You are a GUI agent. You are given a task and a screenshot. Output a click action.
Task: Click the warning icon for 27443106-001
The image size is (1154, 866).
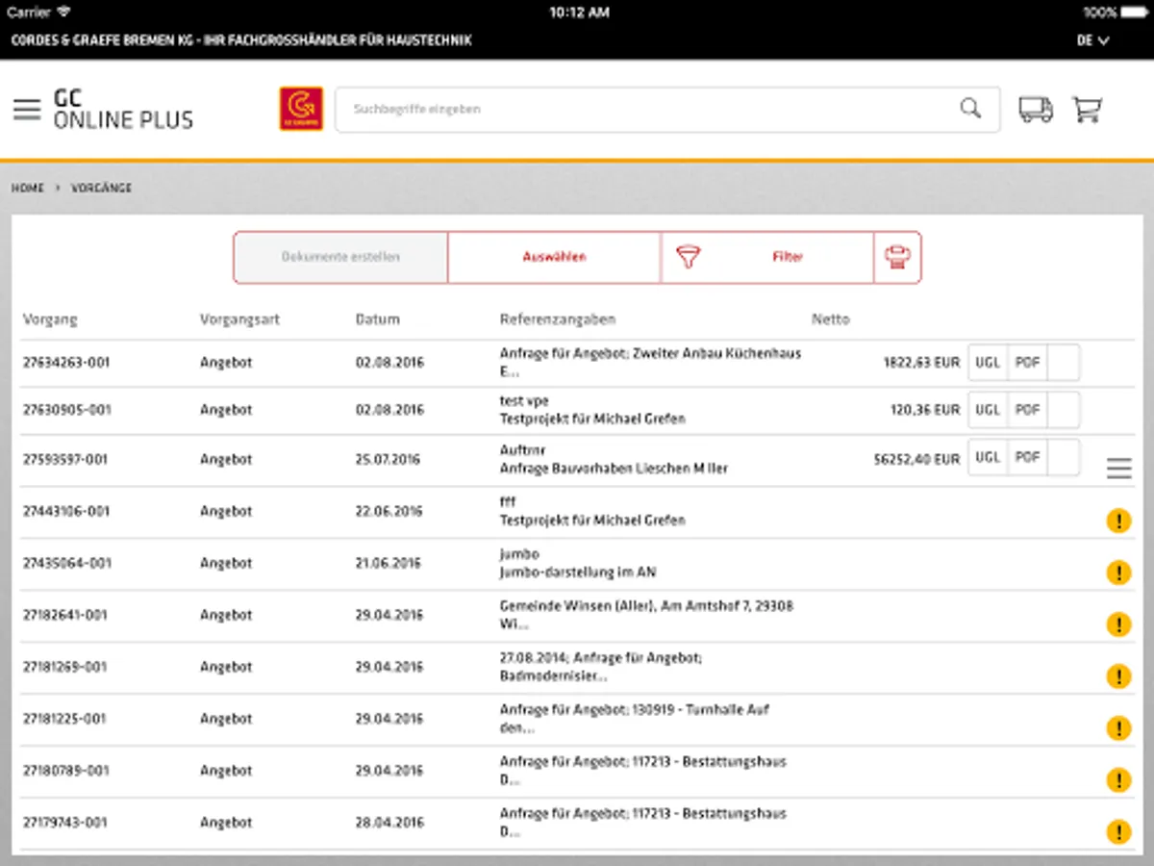[x=1118, y=522]
